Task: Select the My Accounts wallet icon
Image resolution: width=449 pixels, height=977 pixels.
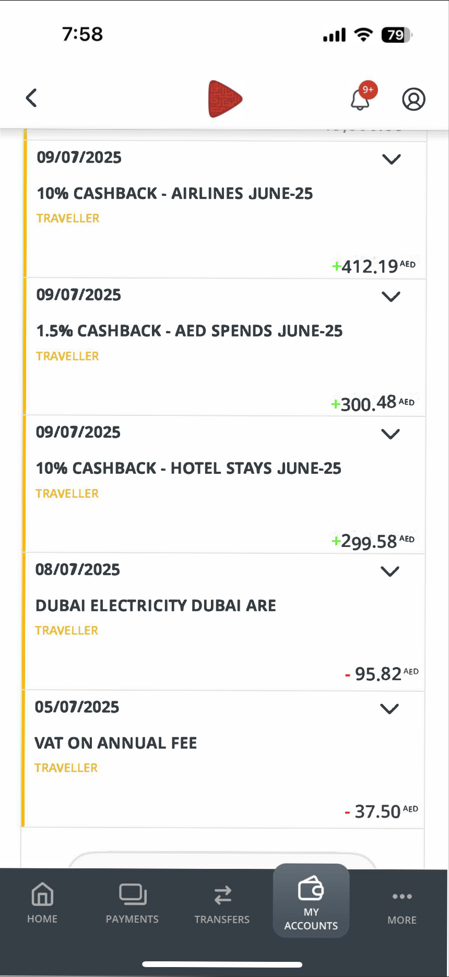Action: tap(311, 889)
